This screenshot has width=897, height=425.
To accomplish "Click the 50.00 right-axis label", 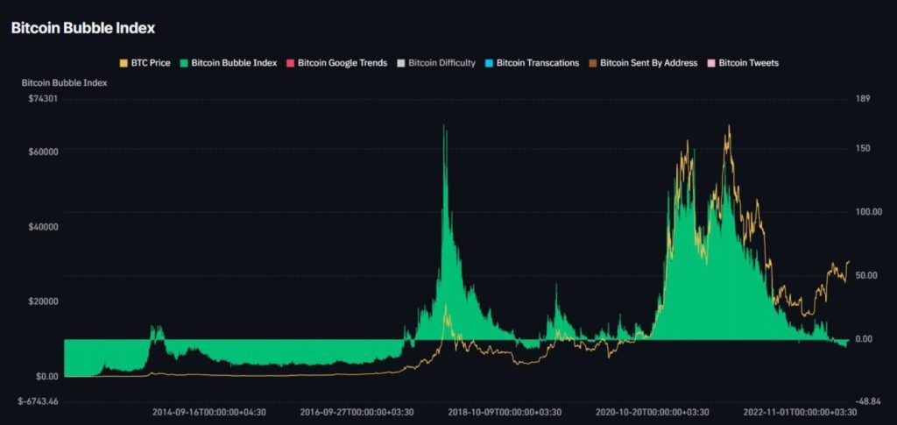I will [x=866, y=275].
